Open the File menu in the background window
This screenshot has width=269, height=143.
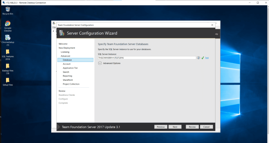[54, 27]
